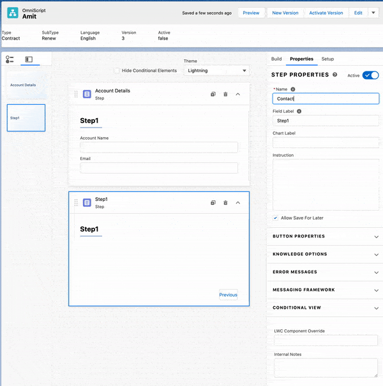The width and height of the screenshot is (383, 386).
Task: Select the slide panel view icon
Action: [29, 59]
